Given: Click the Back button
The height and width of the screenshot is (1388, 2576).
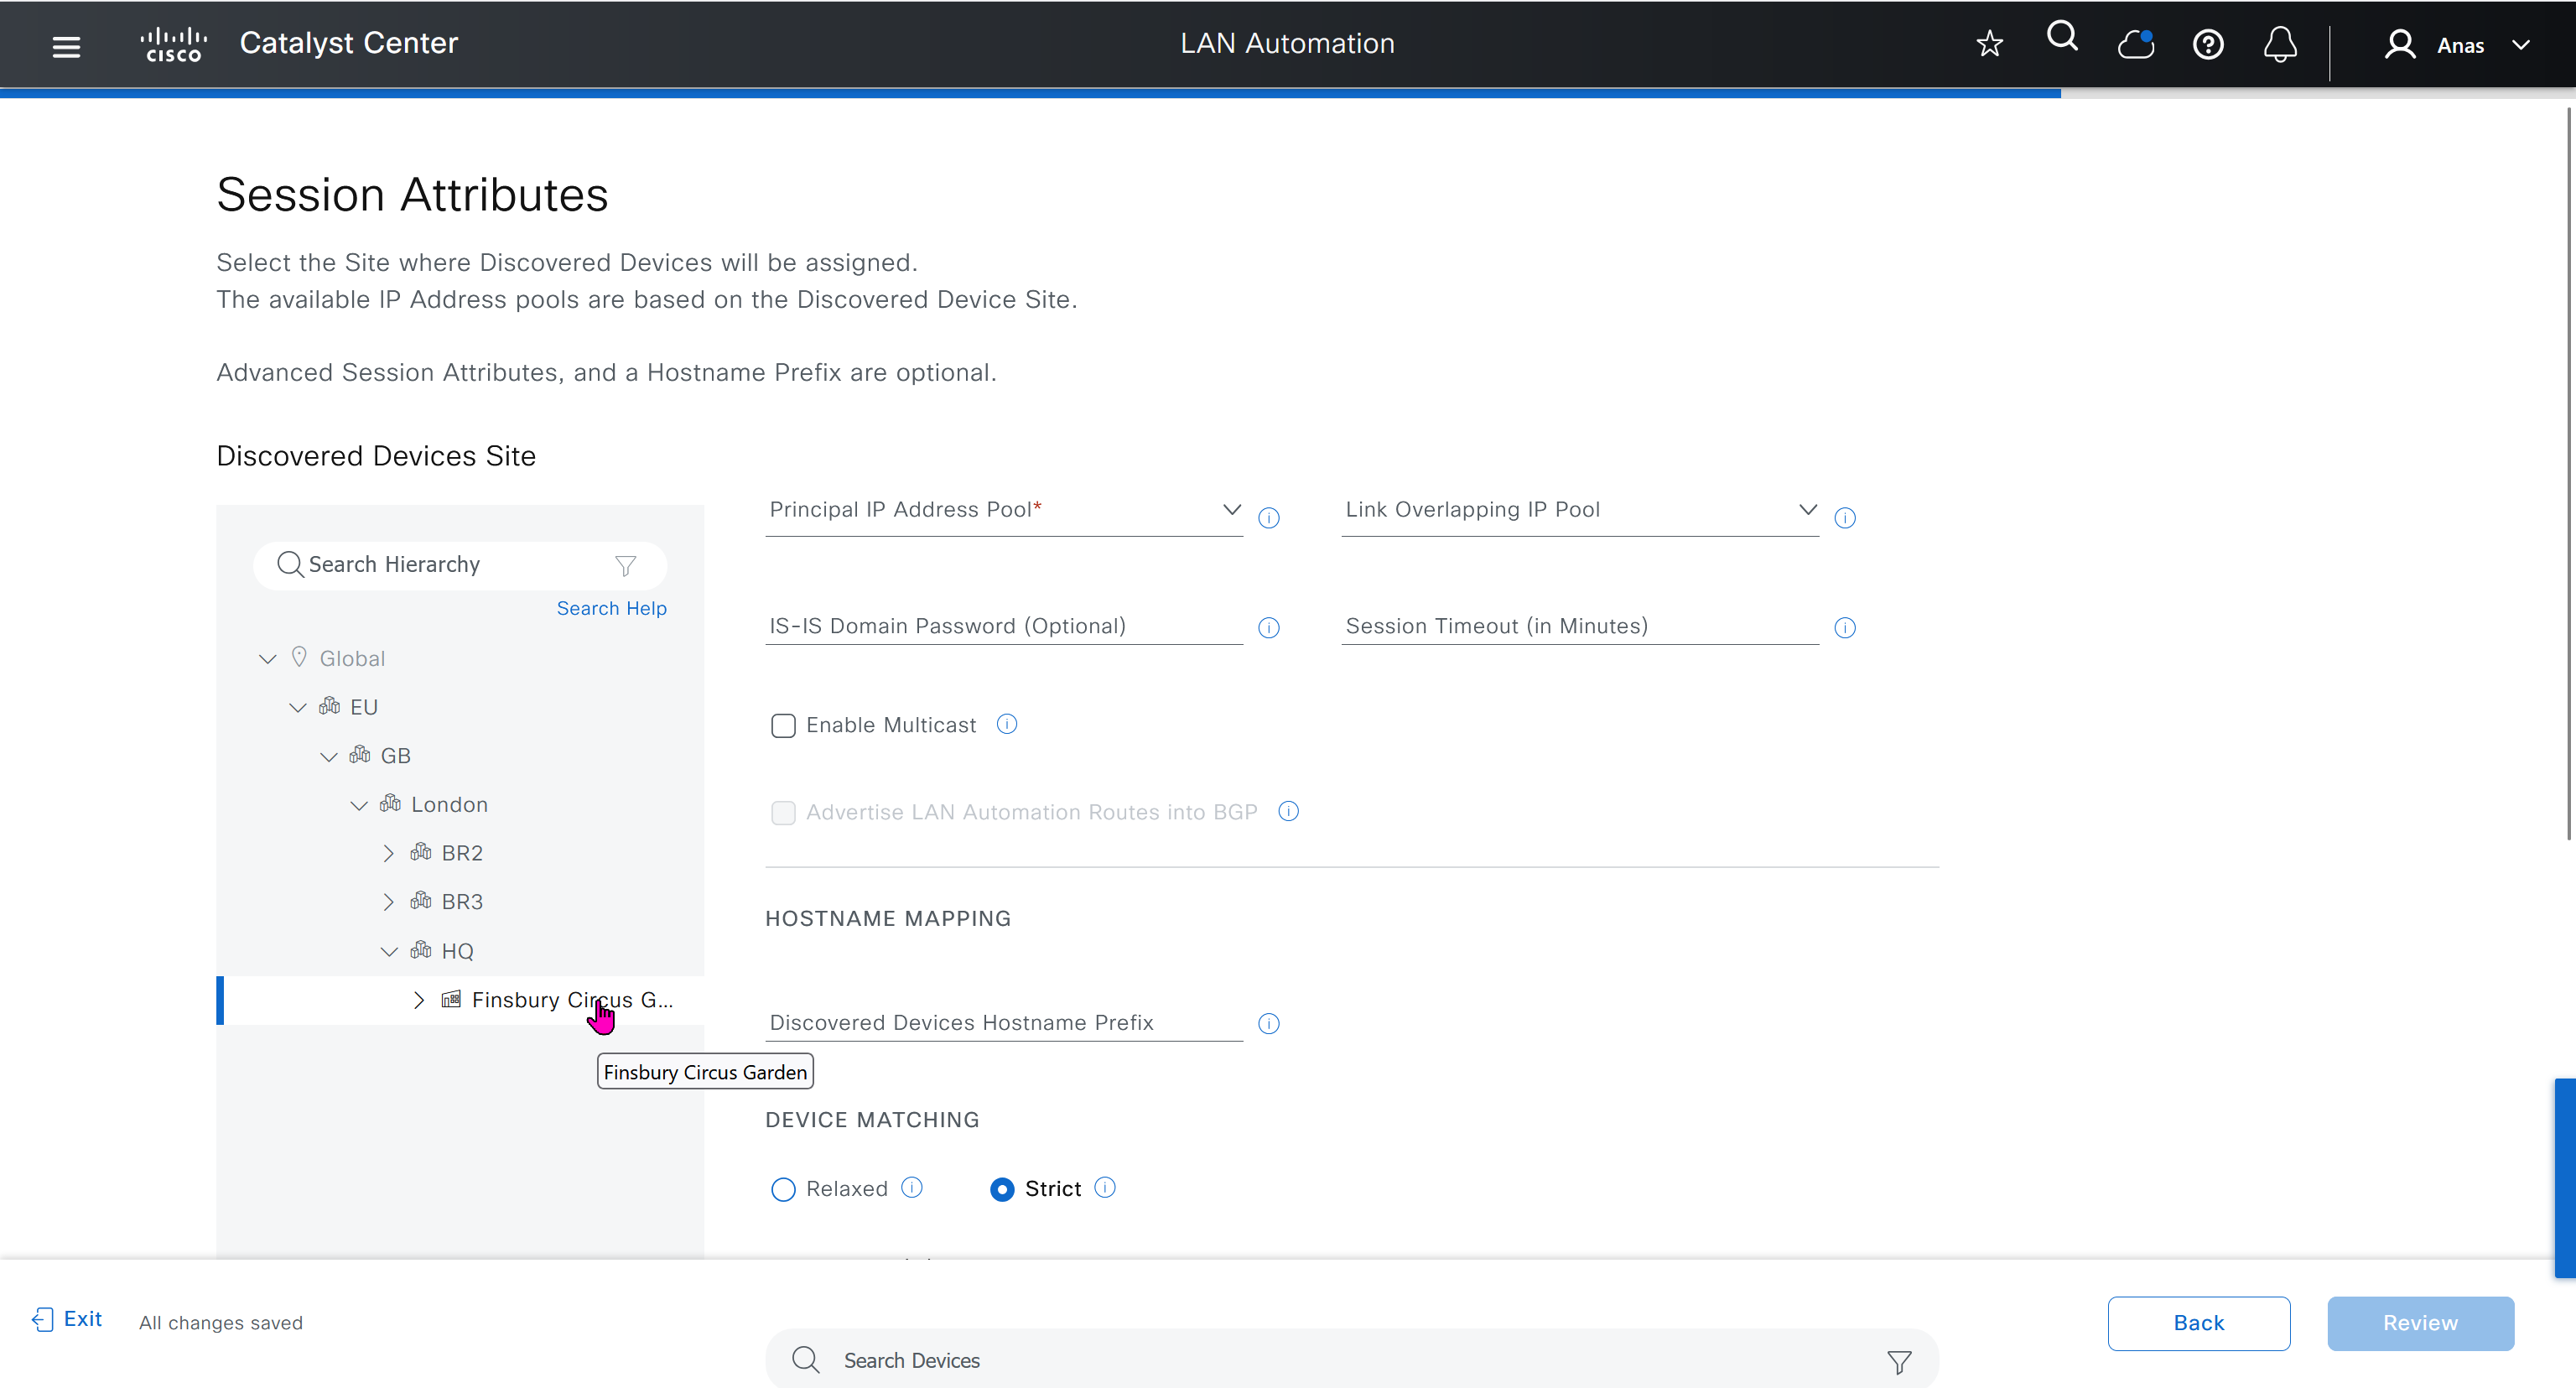Looking at the screenshot, I should 2198,1323.
